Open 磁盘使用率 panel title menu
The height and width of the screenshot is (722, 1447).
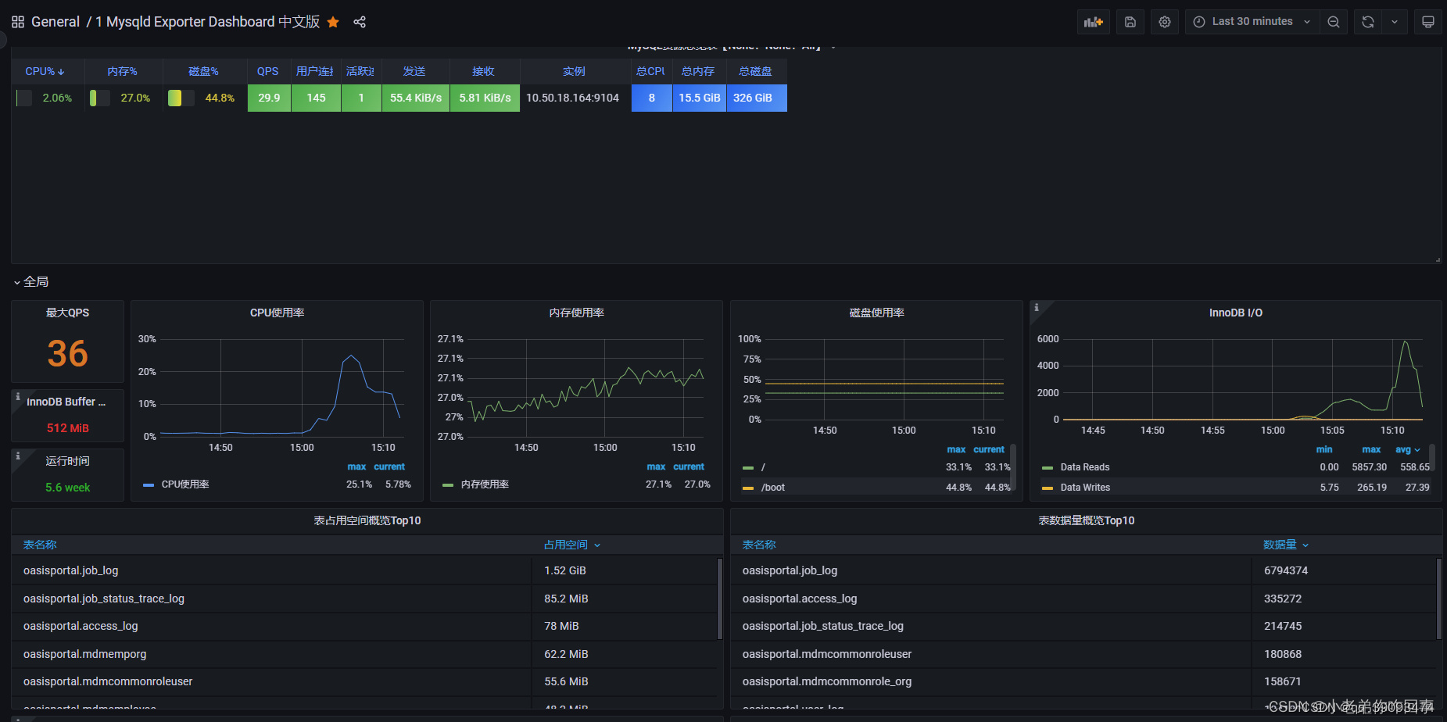pos(877,313)
